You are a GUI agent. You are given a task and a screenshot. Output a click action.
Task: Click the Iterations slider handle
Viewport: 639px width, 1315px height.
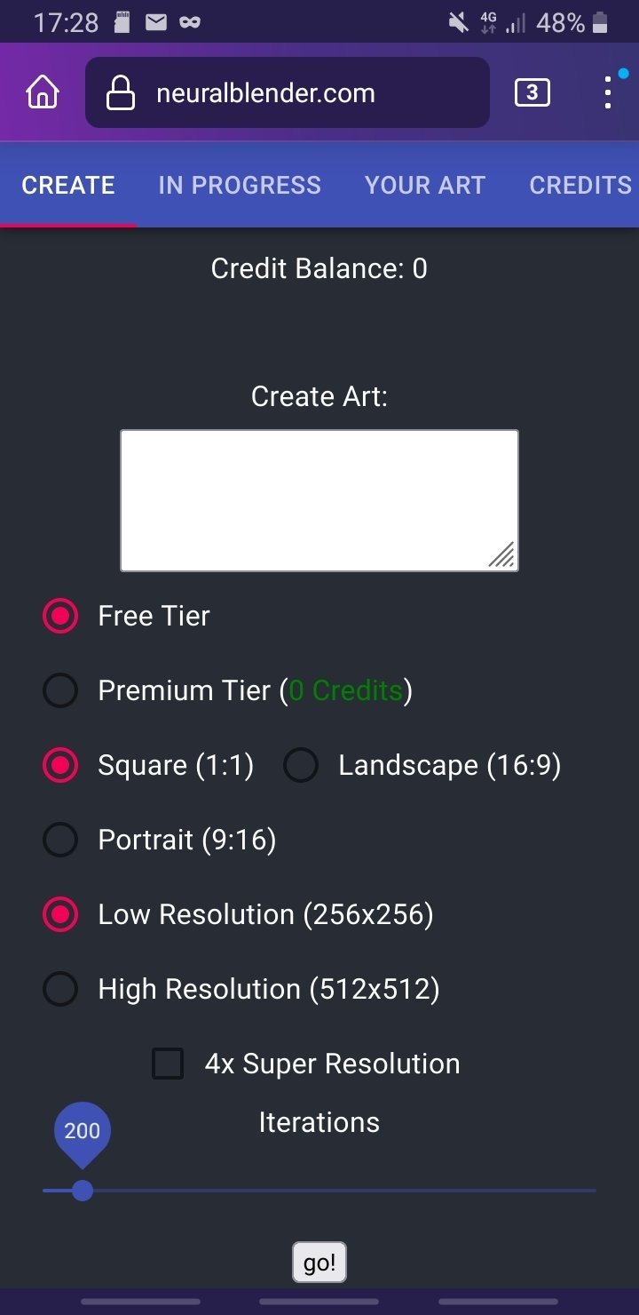point(83,1191)
